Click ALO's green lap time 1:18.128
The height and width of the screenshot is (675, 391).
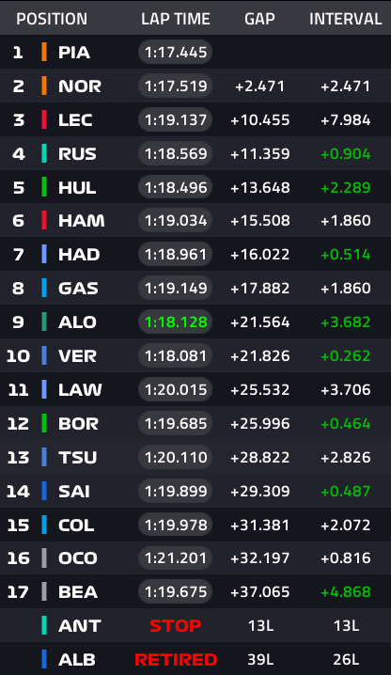[175, 322]
